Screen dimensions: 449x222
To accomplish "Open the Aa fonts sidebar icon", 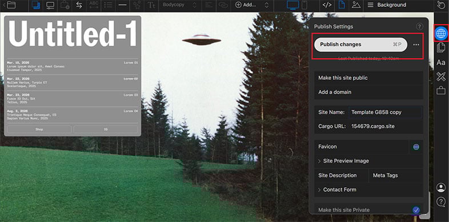I will pyautogui.click(x=441, y=62).
